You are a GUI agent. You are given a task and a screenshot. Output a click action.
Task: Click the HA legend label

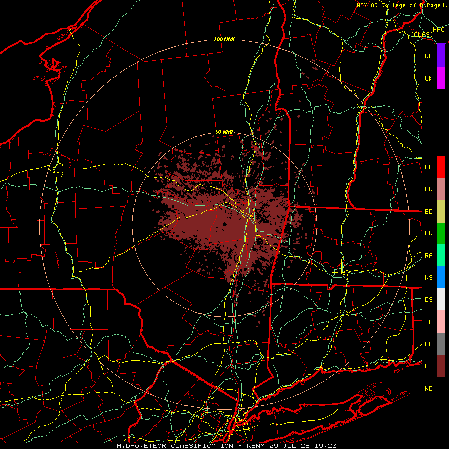pos(429,167)
